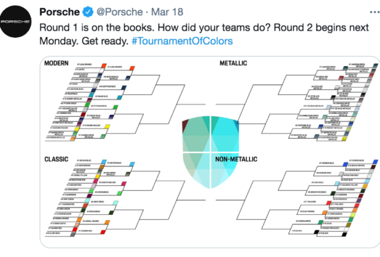Image resolution: width=380 pixels, height=257 pixels.
Task: Click the blue verified badge
Action: click(x=88, y=12)
